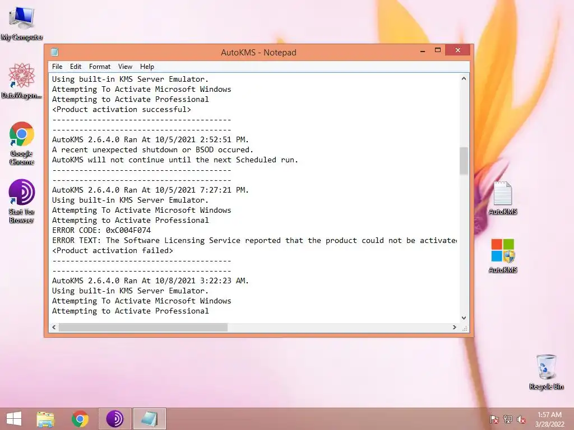574x430 pixels.
Task: Select the Start Tor Browser desktop shortcut
Action: tap(22, 201)
